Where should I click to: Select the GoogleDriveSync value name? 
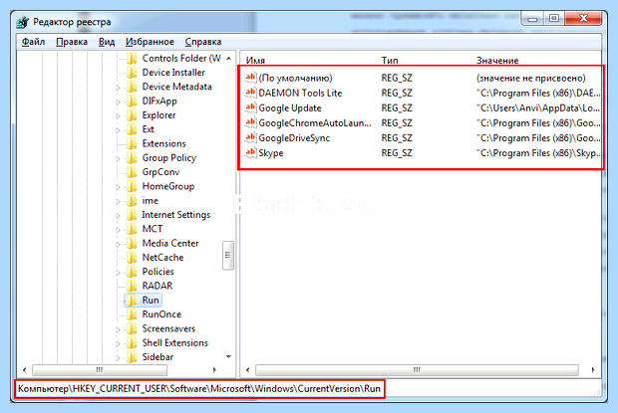pyautogui.click(x=294, y=138)
